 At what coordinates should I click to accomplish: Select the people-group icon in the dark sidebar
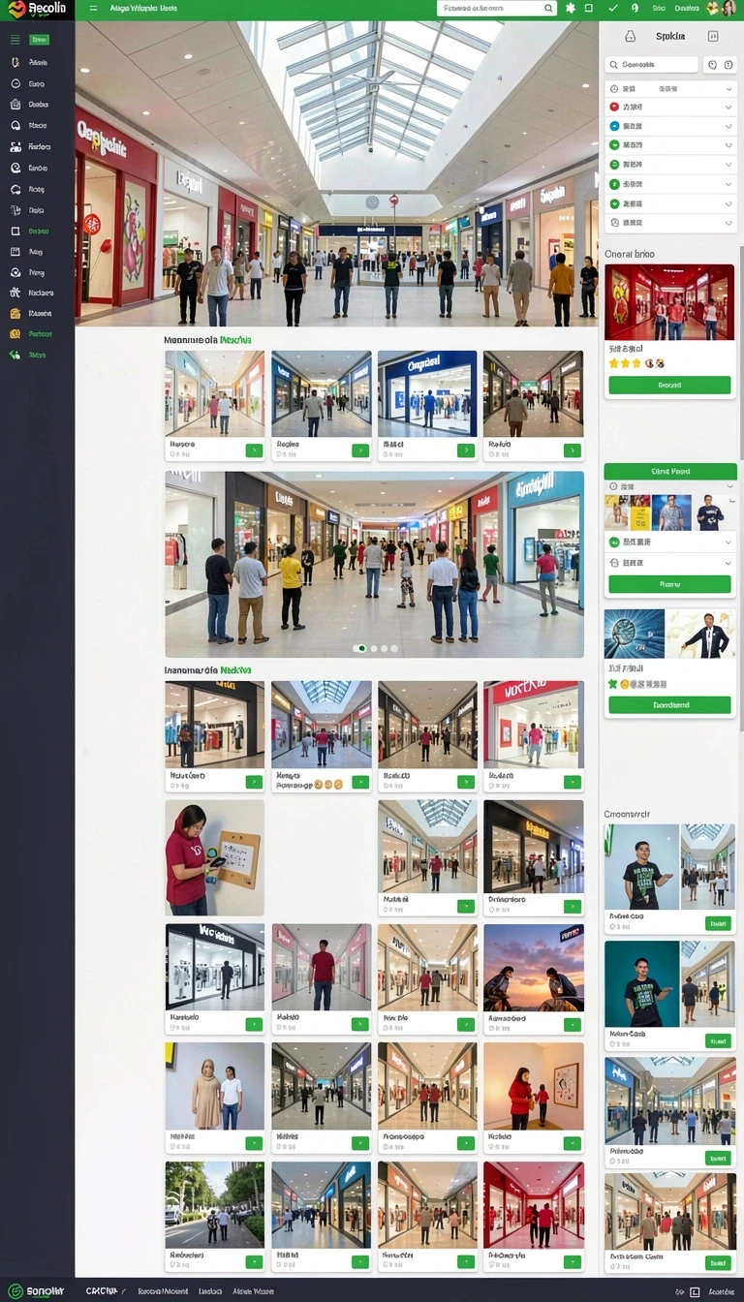pos(15,146)
